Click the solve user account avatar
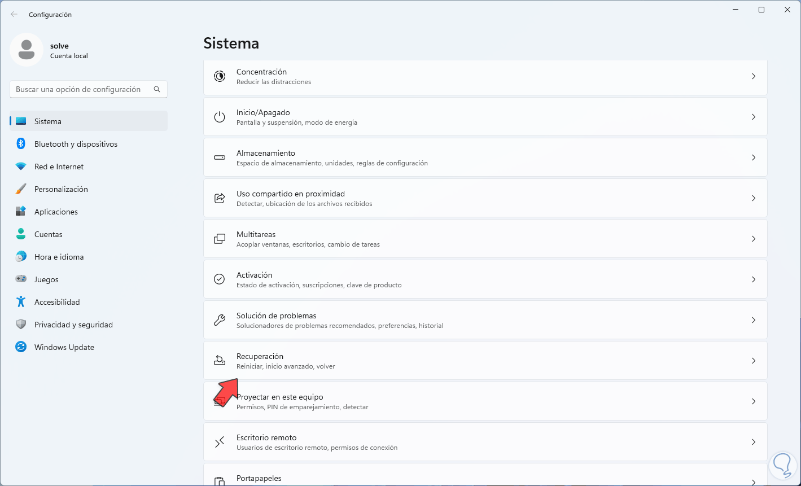The image size is (801, 486). coord(27,50)
